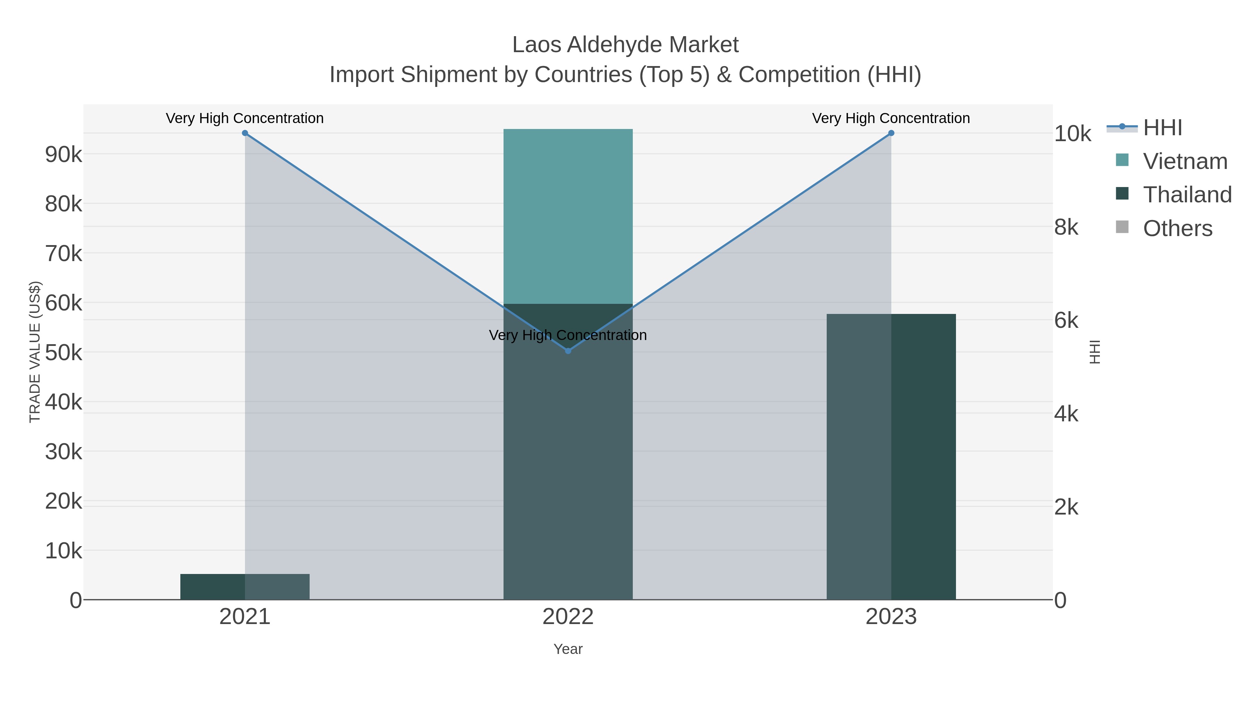Click the Vietnam bar segment for 2022
Image resolution: width=1251 pixels, height=704 pixels.
point(568,216)
